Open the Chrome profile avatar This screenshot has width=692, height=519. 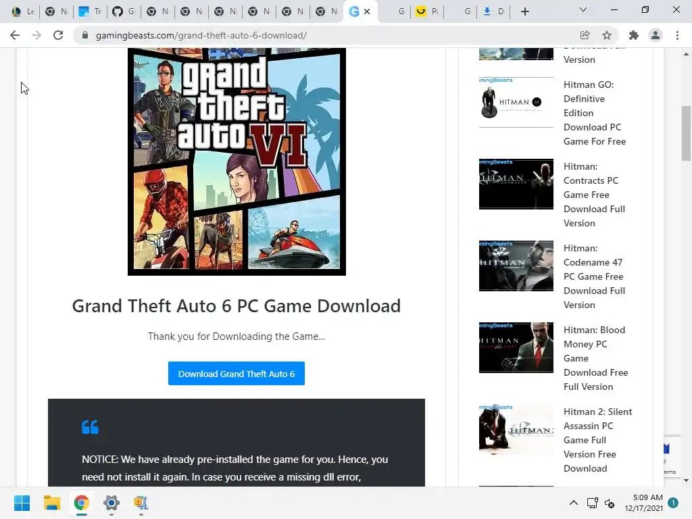pyautogui.click(x=656, y=35)
